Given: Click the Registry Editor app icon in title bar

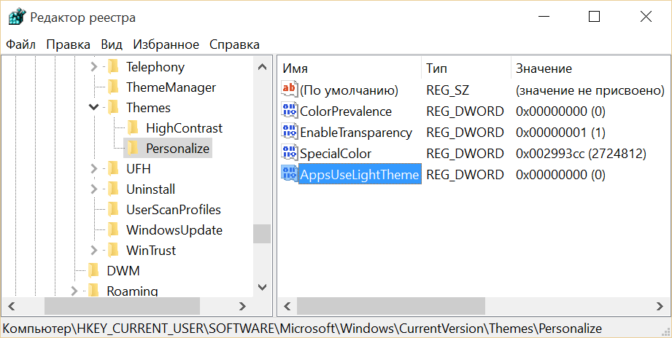Looking at the screenshot, I should [x=16, y=17].
